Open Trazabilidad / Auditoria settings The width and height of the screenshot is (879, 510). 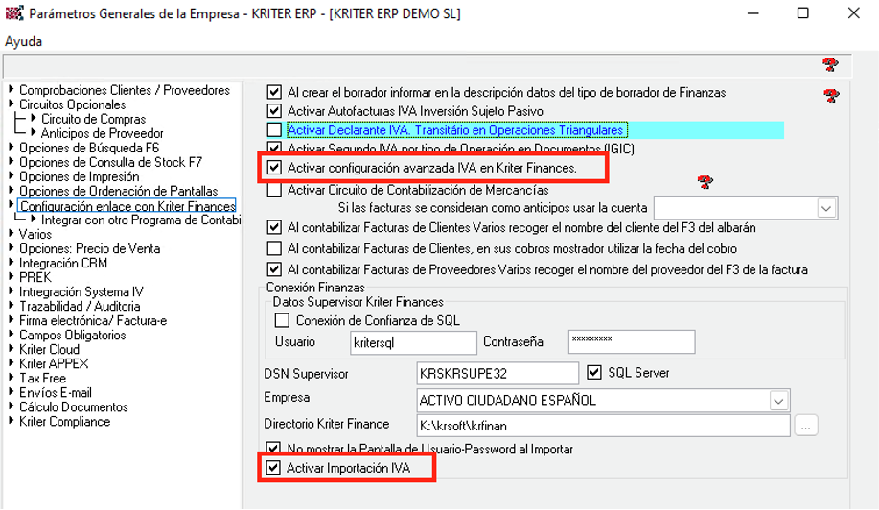coord(80,306)
